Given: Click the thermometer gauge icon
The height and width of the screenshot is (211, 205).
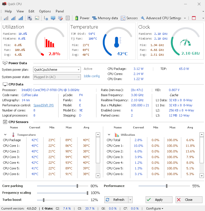Looking at the screenshot, I should [x=118, y=42].
